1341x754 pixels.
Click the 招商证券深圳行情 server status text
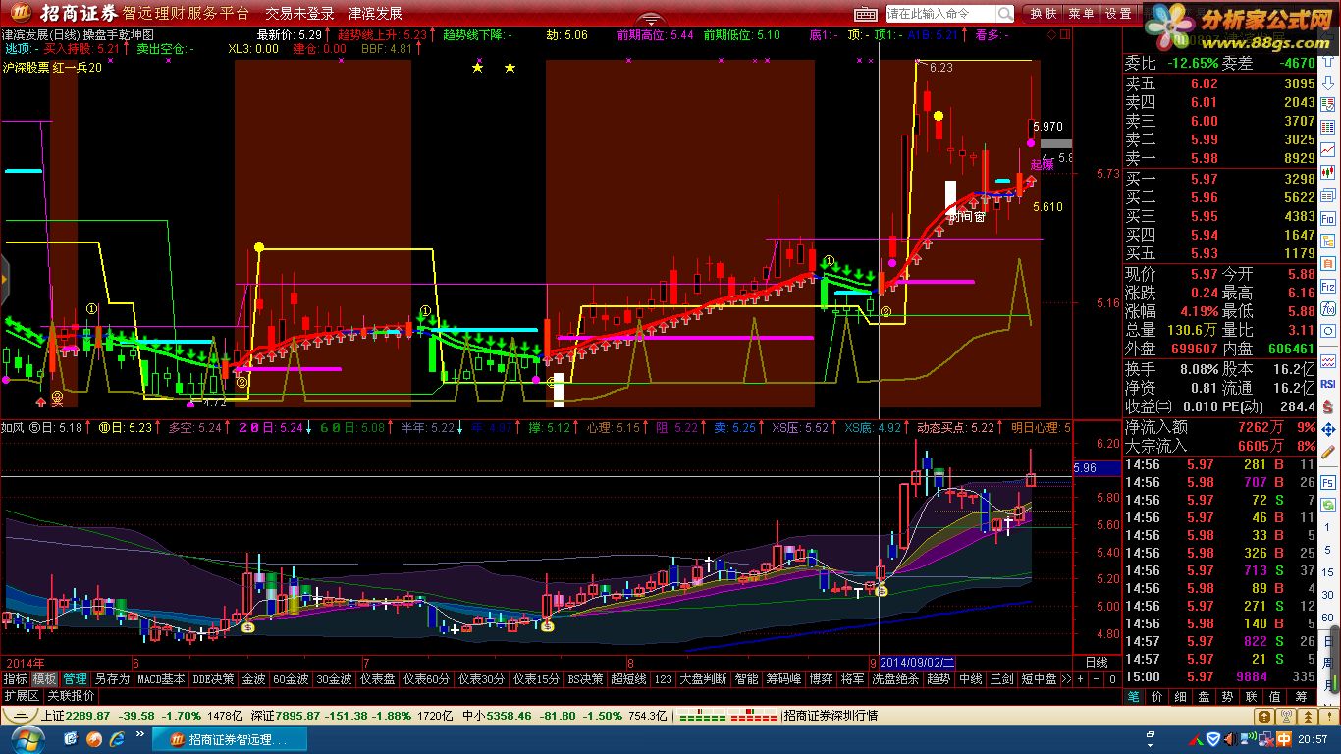[x=831, y=716]
